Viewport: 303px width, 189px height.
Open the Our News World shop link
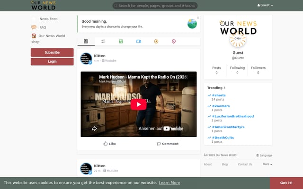pos(48,39)
